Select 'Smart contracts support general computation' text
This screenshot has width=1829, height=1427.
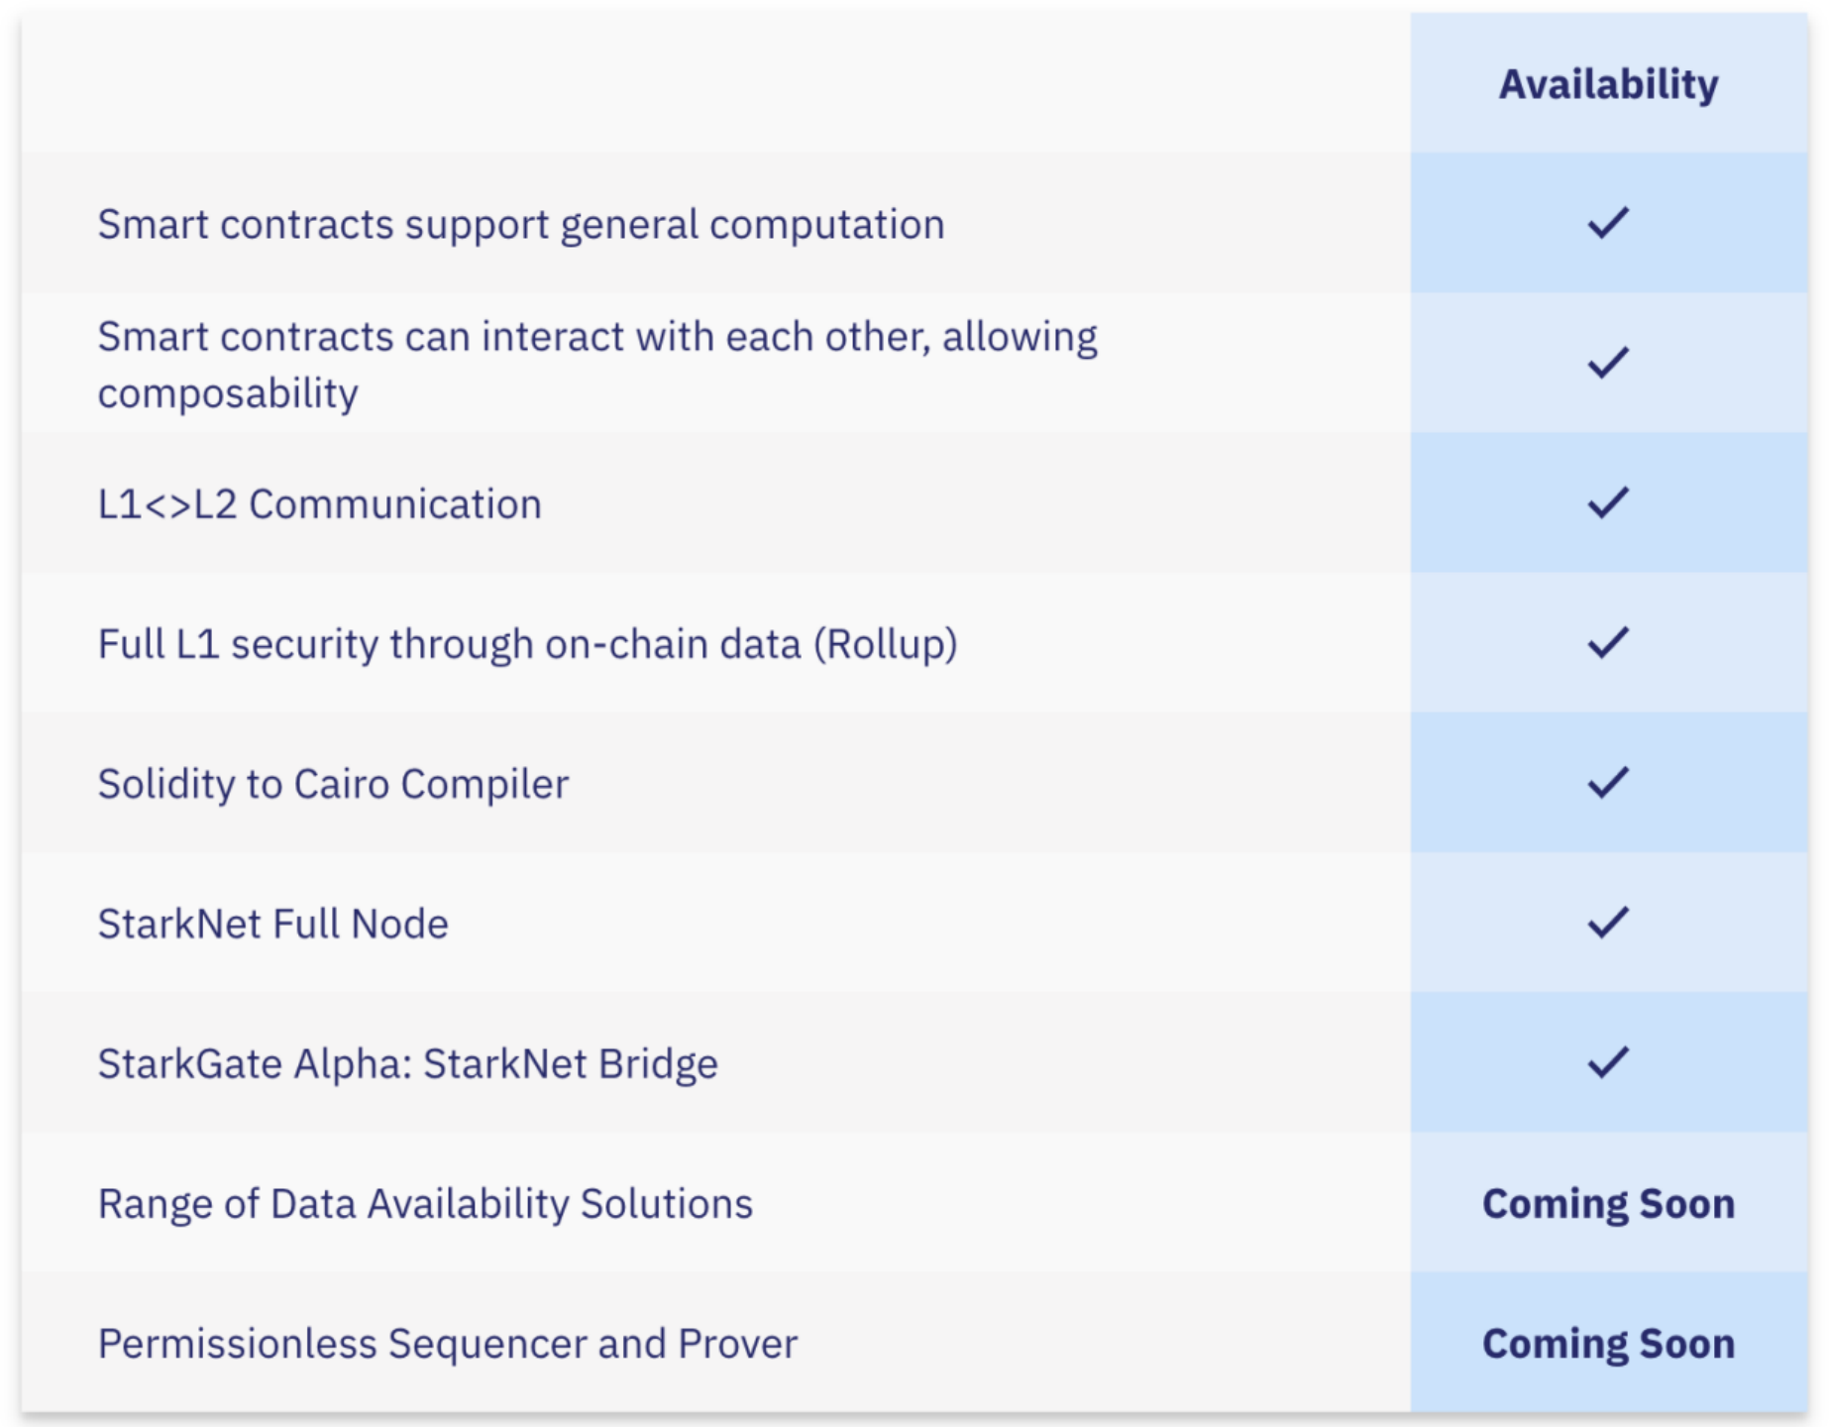(x=521, y=225)
